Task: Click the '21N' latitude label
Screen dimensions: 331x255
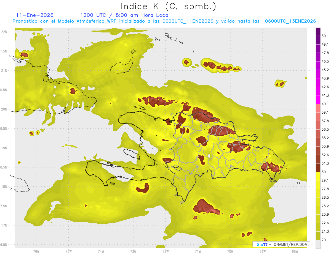Action: (x=4, y=70)
